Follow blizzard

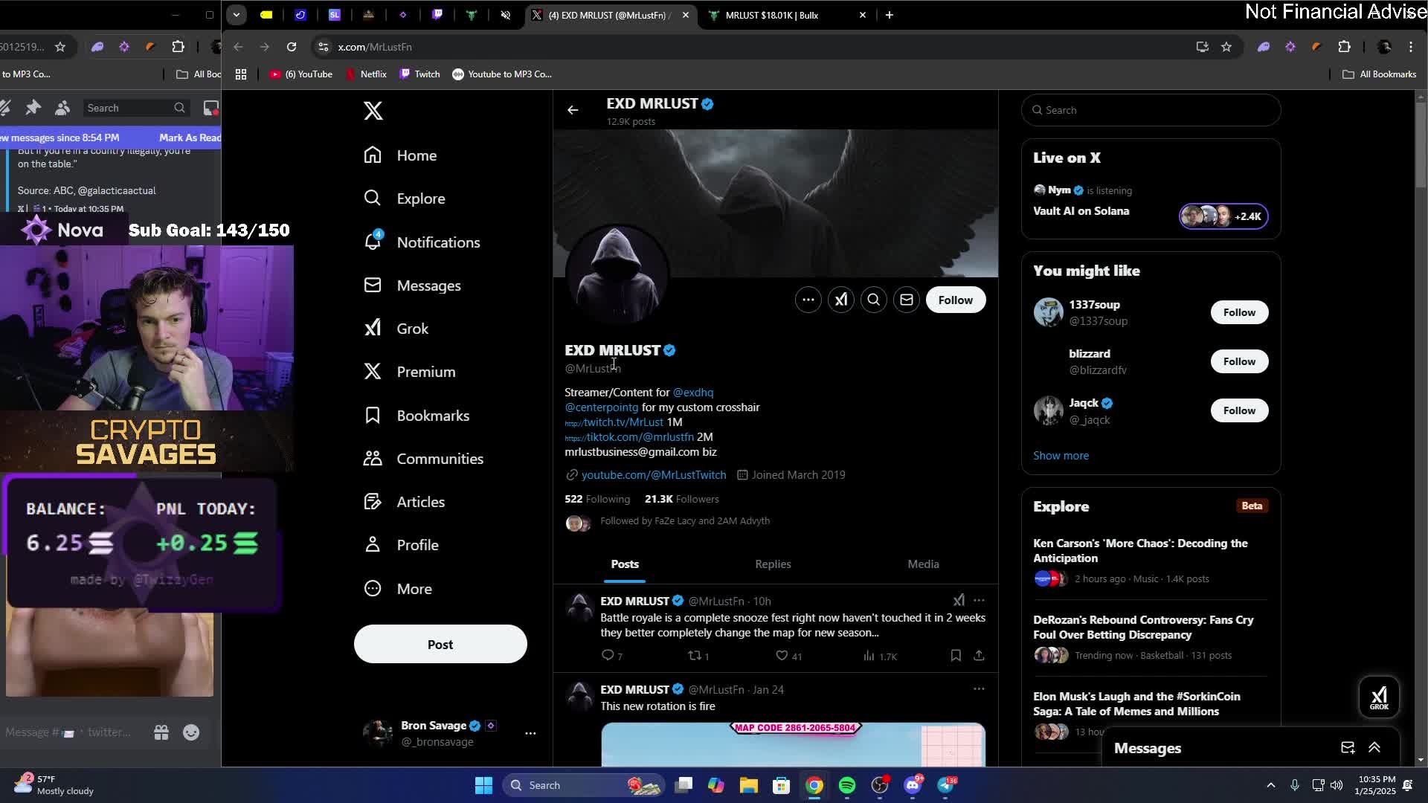pos(1239,361)
